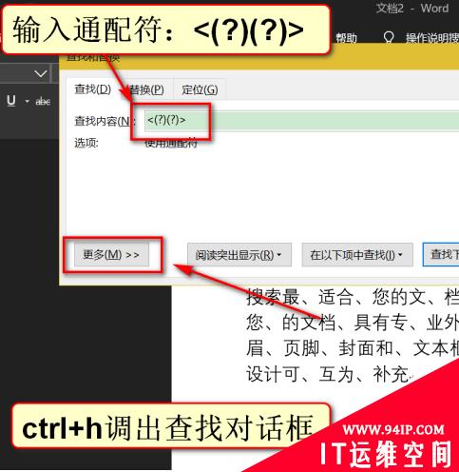Viewport: 459px width, 472px height.
Task: Open the 帮助 ribbon tab
Action: click(346, 38)
